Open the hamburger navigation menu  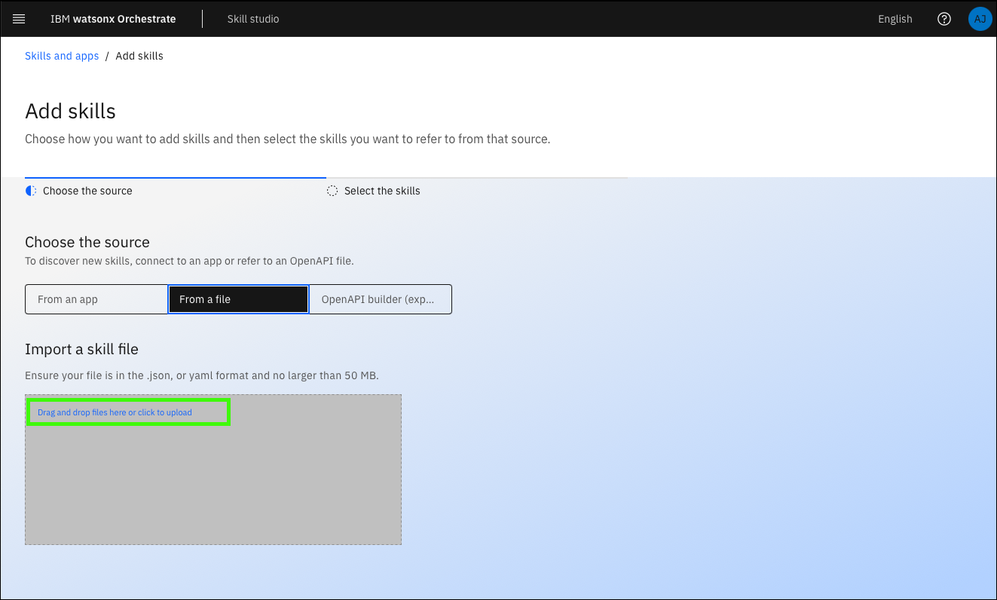point(19,19)
